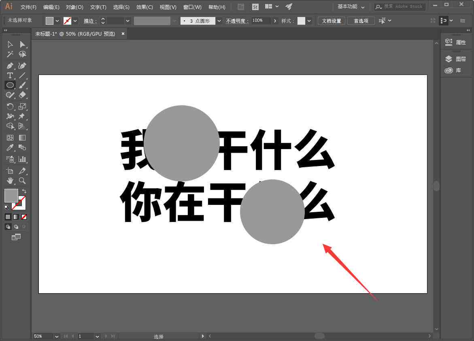Image resolution: width=474 pixels, height=341 pixels.
Task: Activate the Perspective Grid tool
Action: pyautogui.click(x=22, y=126)
